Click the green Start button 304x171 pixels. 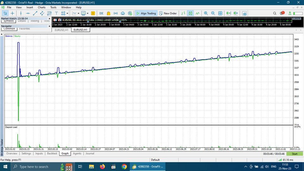[x=294, y=154]
